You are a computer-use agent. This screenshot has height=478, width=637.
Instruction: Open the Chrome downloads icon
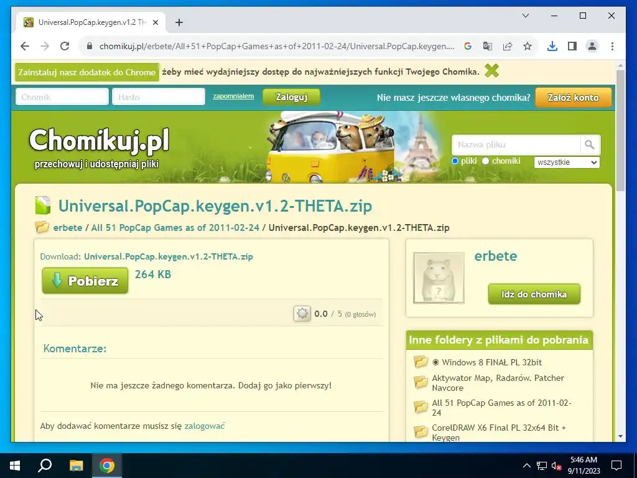point(552,46)
